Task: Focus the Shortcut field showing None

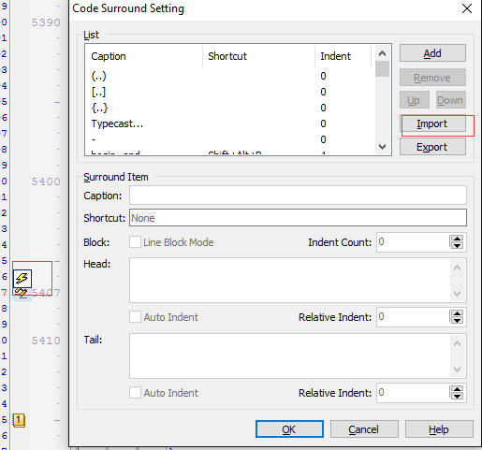Action: (x=298, y=218)
